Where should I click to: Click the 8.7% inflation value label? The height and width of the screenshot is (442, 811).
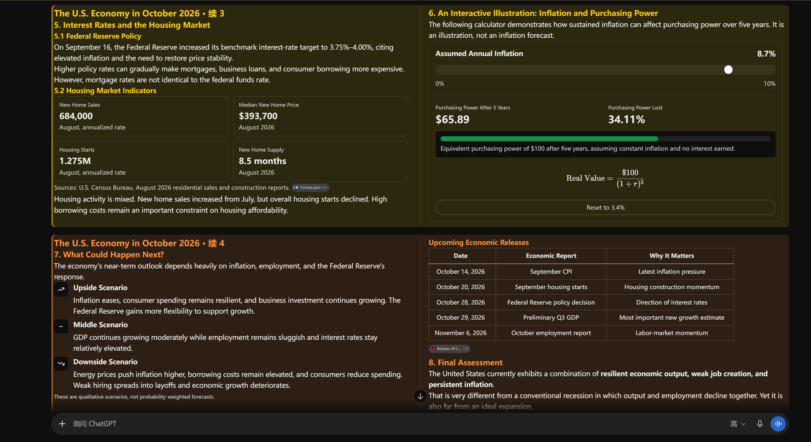coord(766,54)
